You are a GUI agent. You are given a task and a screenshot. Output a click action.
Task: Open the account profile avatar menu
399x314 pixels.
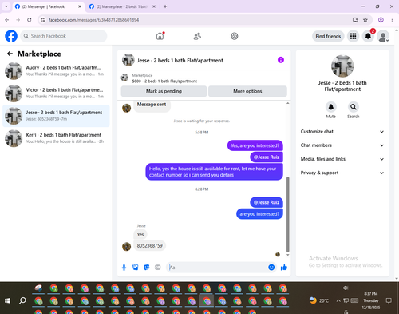[383, 36]
